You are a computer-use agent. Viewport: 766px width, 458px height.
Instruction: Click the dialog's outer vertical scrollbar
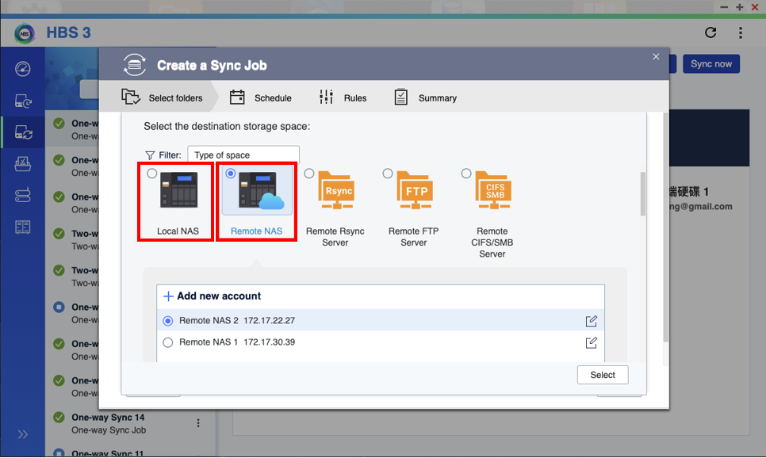click(665, 227)
